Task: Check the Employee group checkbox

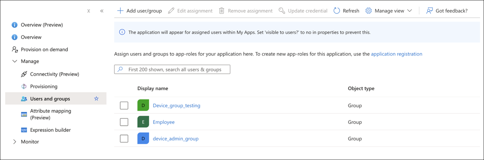Action: pyautogui.click(x=124, y=122)
